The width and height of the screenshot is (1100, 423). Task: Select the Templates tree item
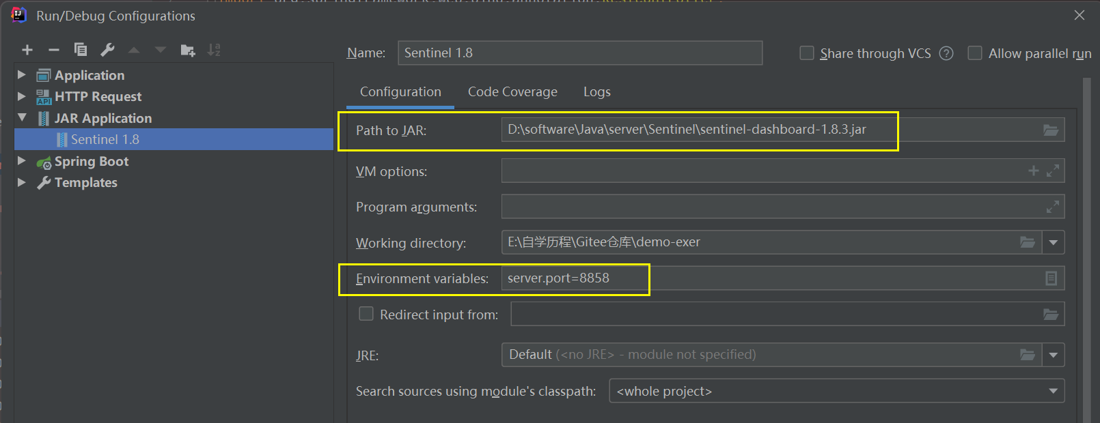tap(86, 182)
